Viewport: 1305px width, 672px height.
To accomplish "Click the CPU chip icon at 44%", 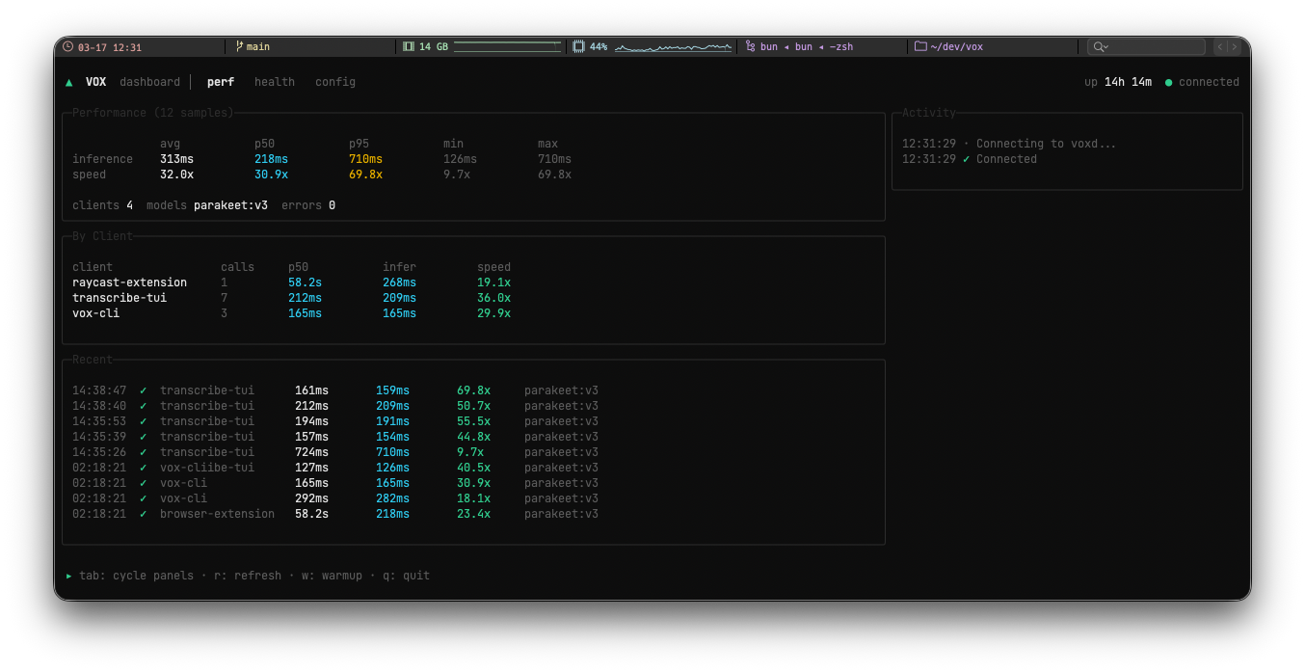I will [578, 46].
